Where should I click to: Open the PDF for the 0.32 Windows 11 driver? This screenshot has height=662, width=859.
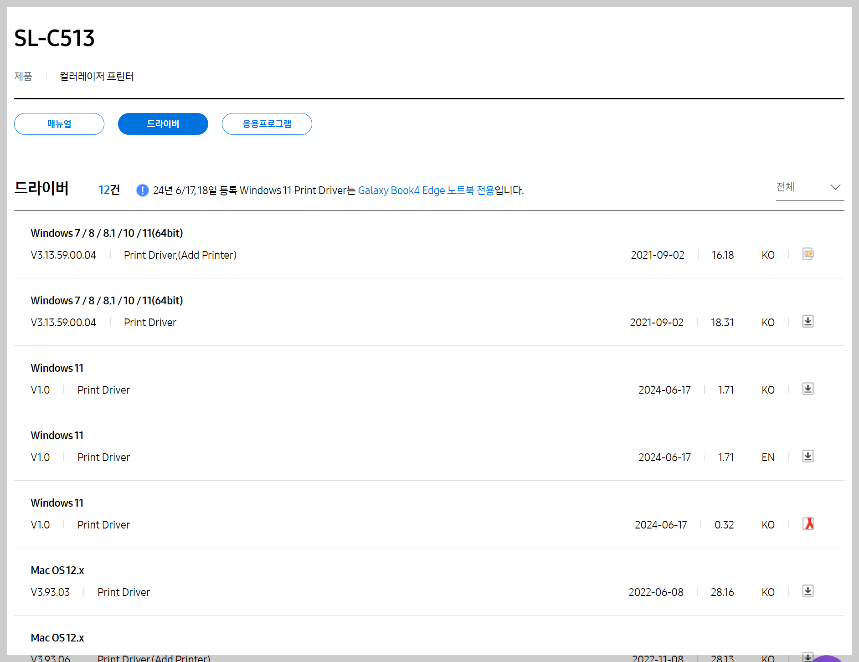pyautogui.click(x=808, y=523)
